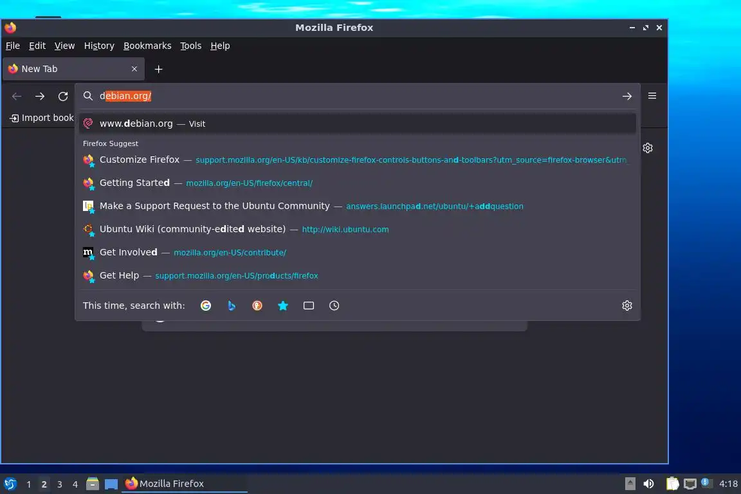Open the Help menu
741x494 pixels.
tap(220, 46)
